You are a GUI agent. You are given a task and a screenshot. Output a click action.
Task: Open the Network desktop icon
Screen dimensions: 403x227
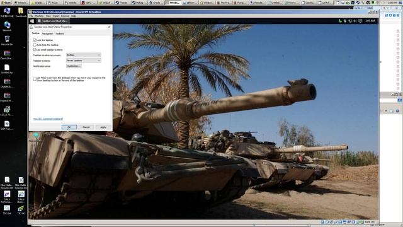[7, 26]
